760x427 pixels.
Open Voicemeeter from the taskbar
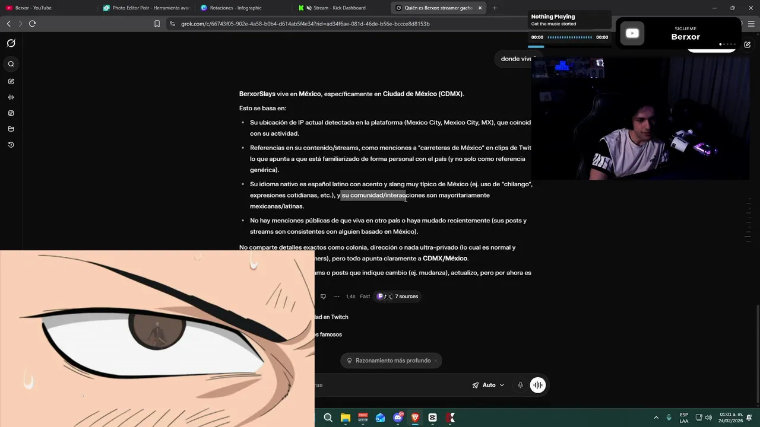tap(363, 418)
